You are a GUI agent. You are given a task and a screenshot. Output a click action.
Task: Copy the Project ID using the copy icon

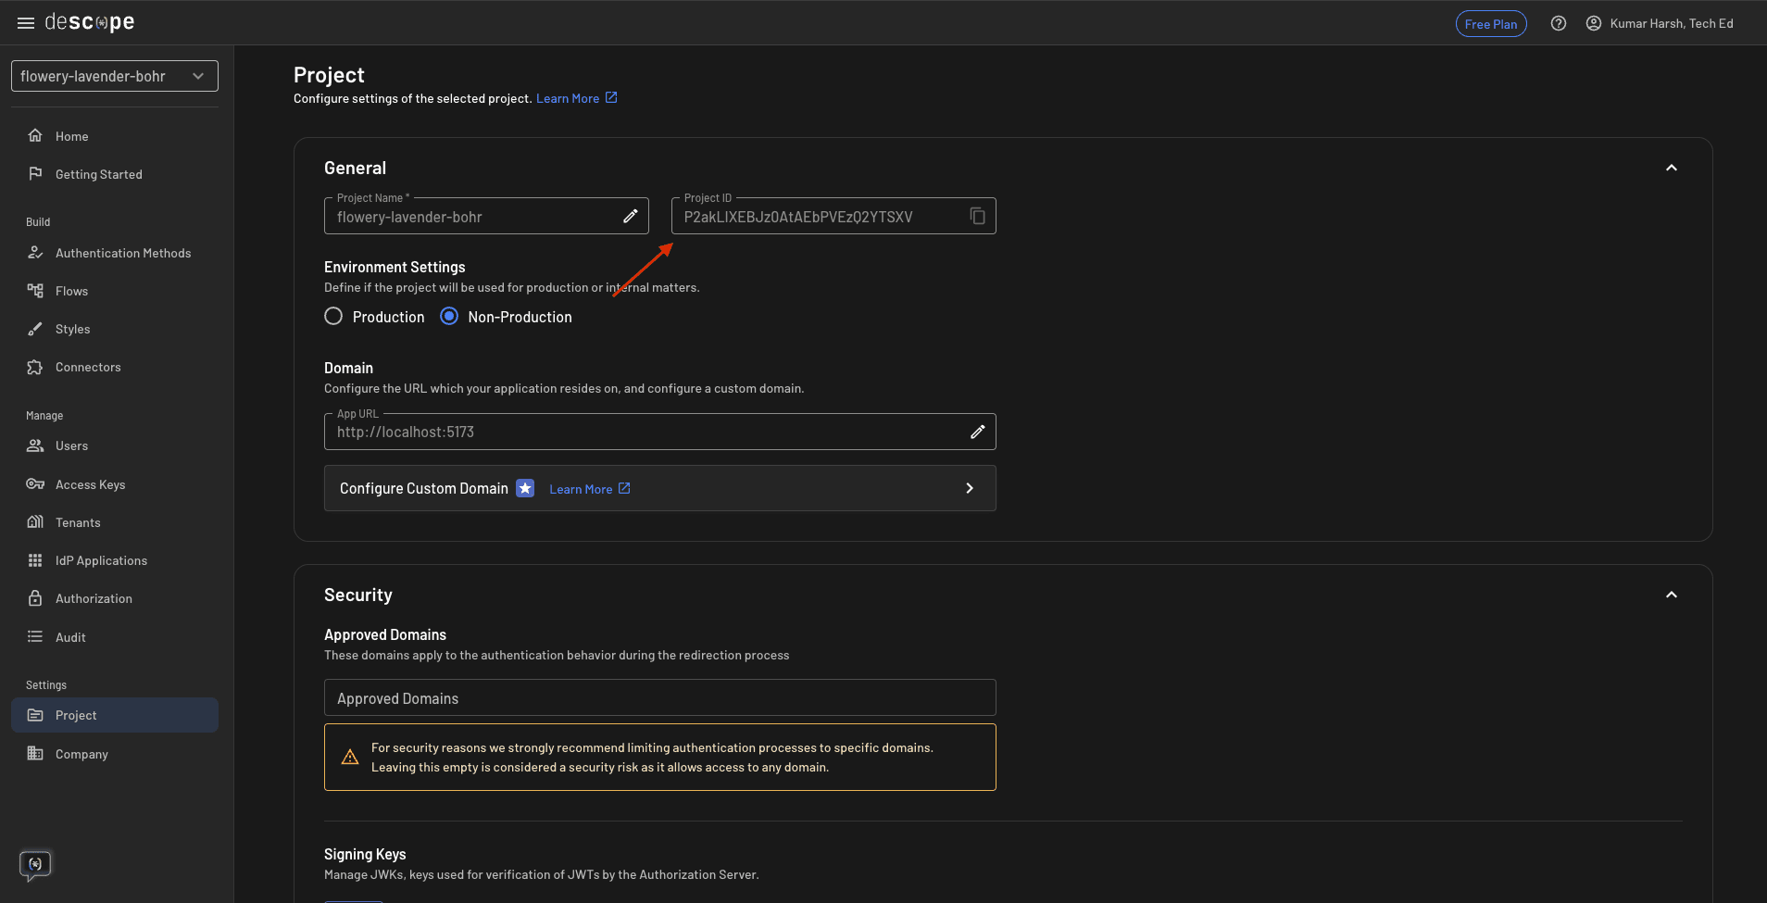[x=978, y=215]
